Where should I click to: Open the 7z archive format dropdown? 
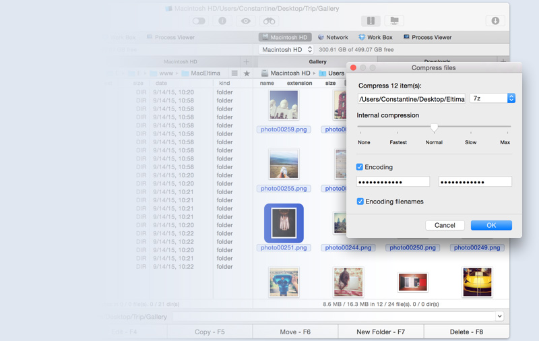[x=493, y=98]
